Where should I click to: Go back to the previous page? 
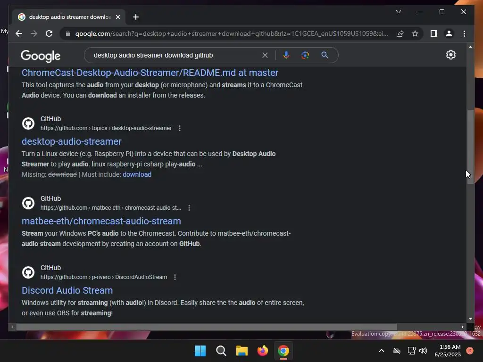click(19, 33)
